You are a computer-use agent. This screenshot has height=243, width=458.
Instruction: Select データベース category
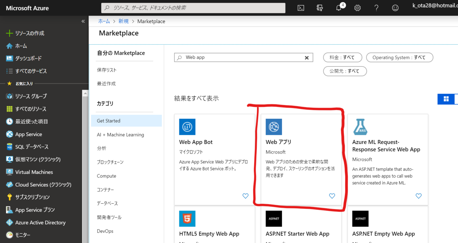click(108, 203)
